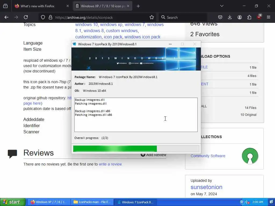The image size is (275, 206).
Task: Follow the write a review link
Action: click(110, 164)
